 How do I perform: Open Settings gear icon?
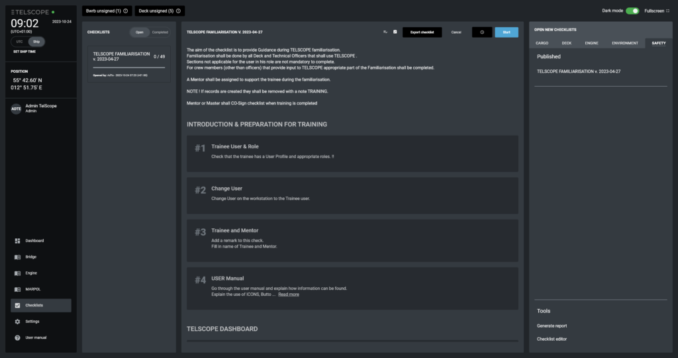pos(17,322)
